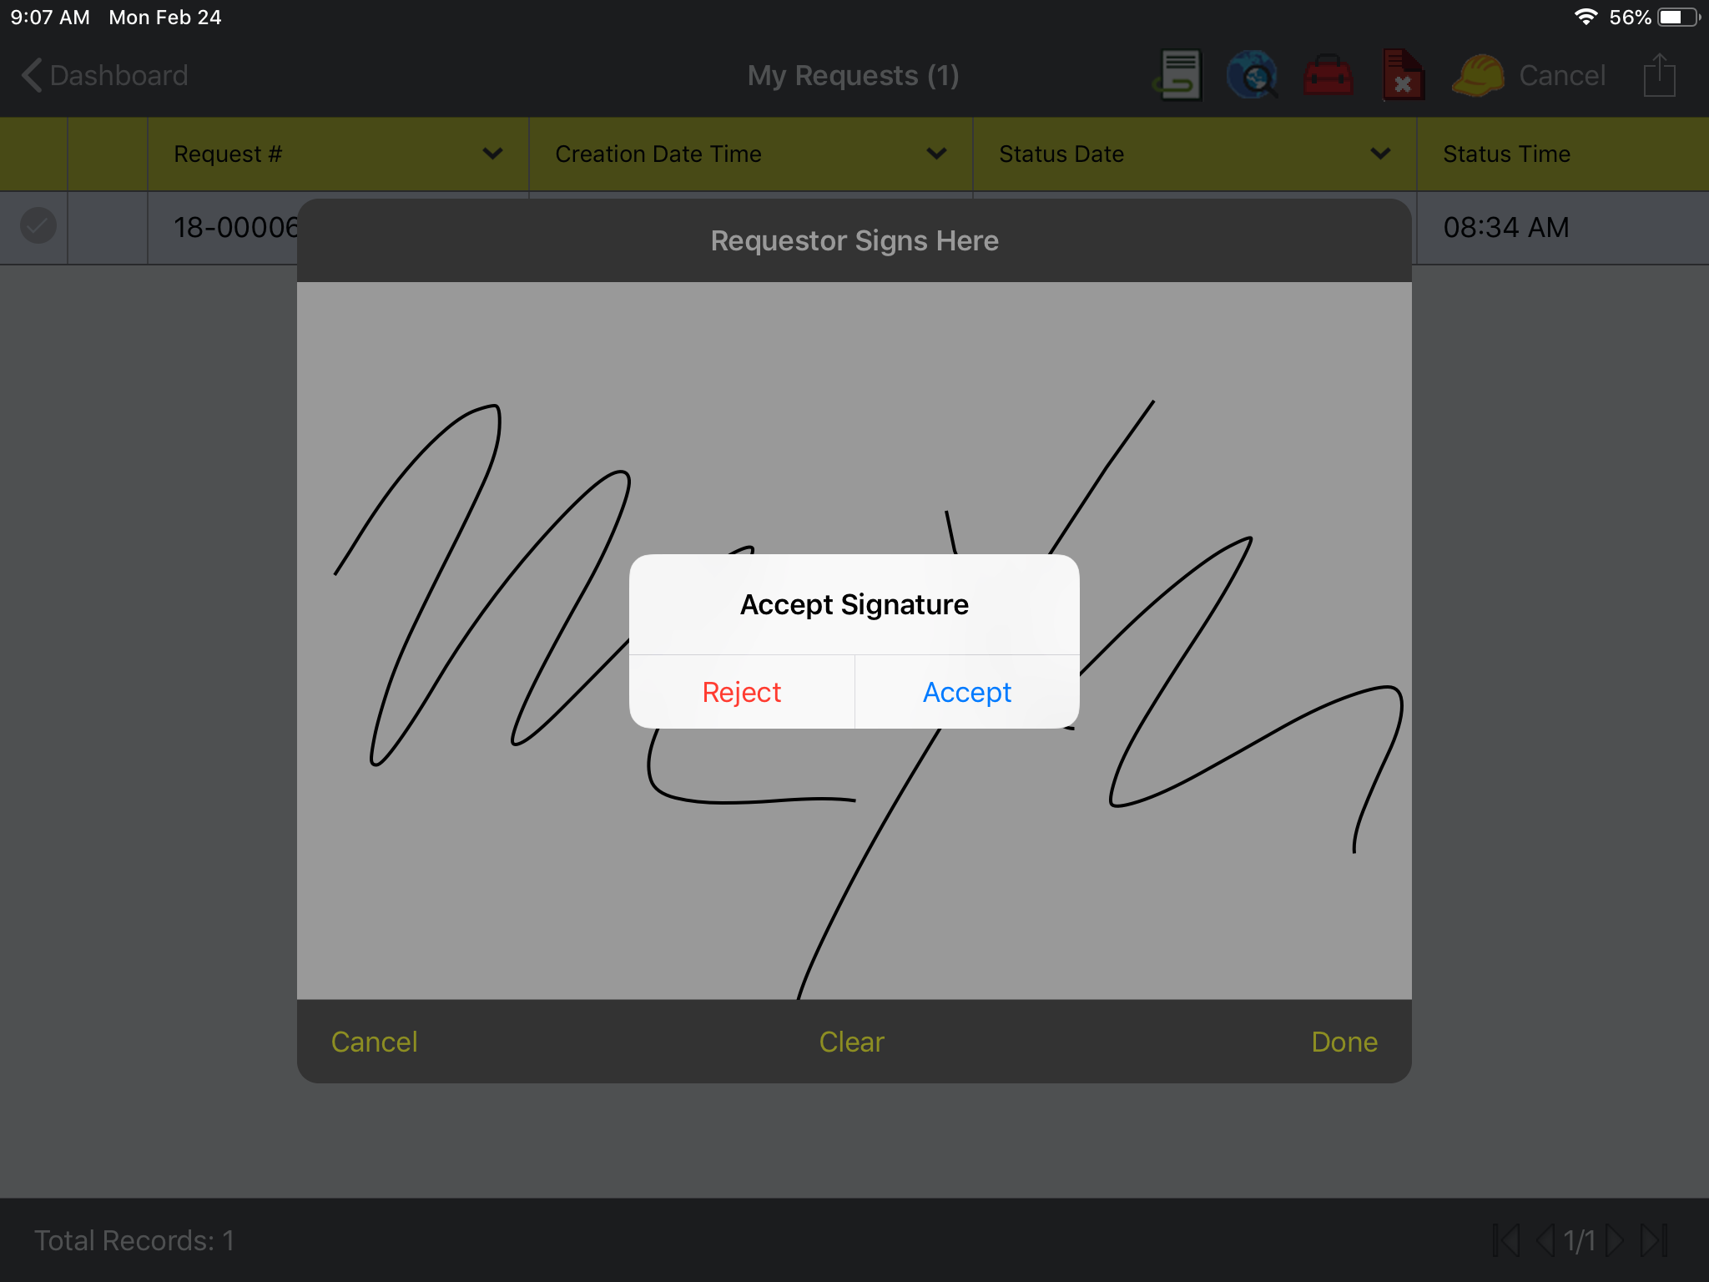
Task: Open the Creation Date Time sorting dropdown
Action: pyautogui.click(x=936, y=154)
